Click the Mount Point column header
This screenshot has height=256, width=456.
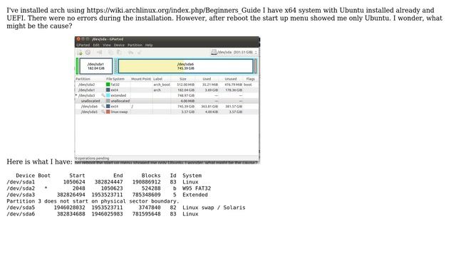tap(141, 79)
